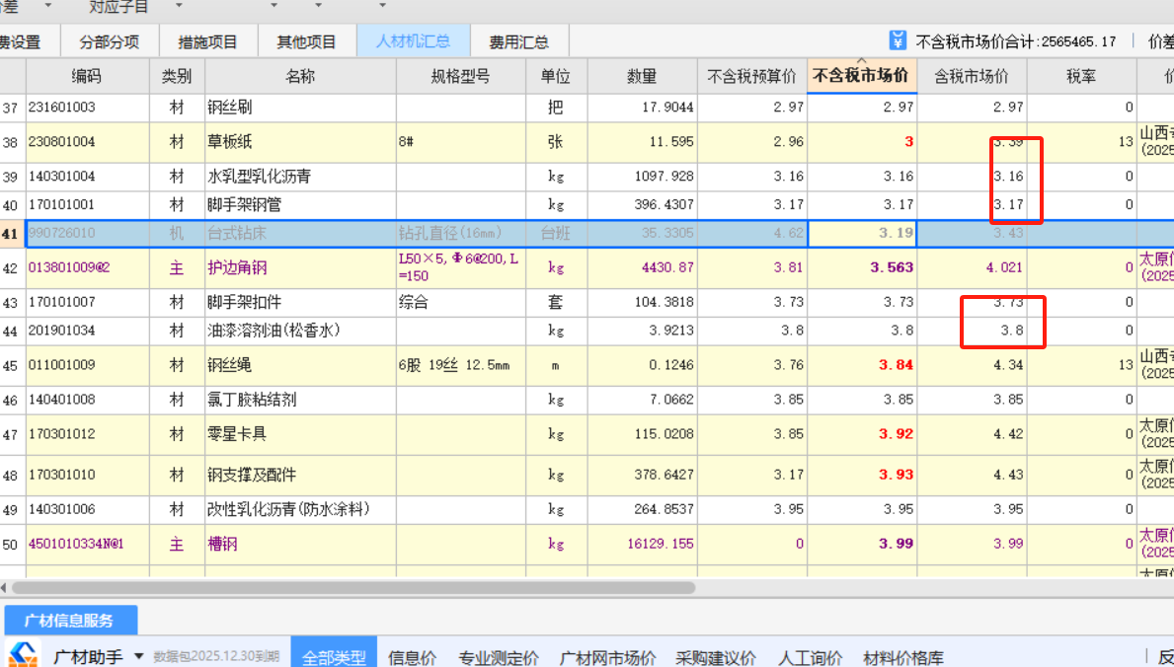
Task: Select the 钢丝绳 name cell
Action: [x=300, y=364]
